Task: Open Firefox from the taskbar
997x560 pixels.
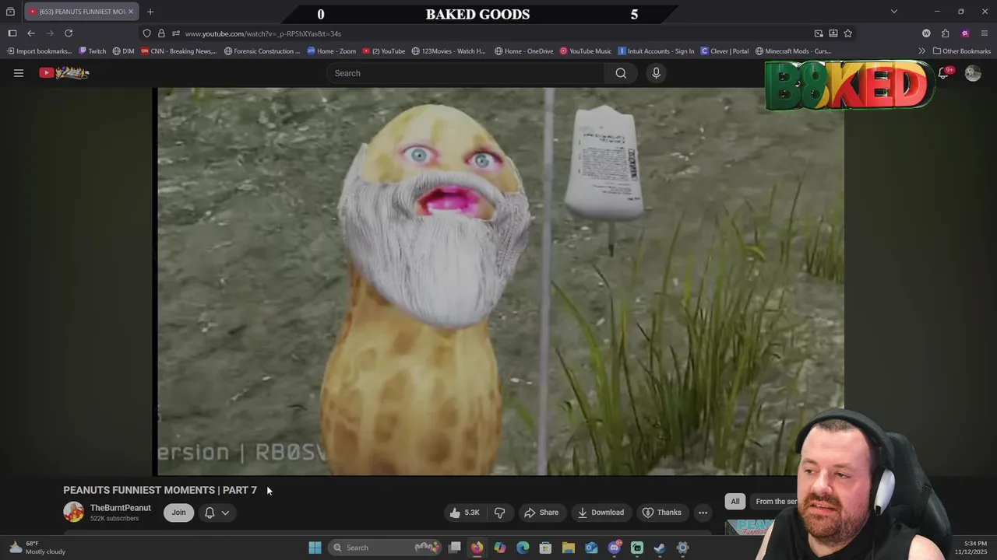Action: [x=477, y=548]
